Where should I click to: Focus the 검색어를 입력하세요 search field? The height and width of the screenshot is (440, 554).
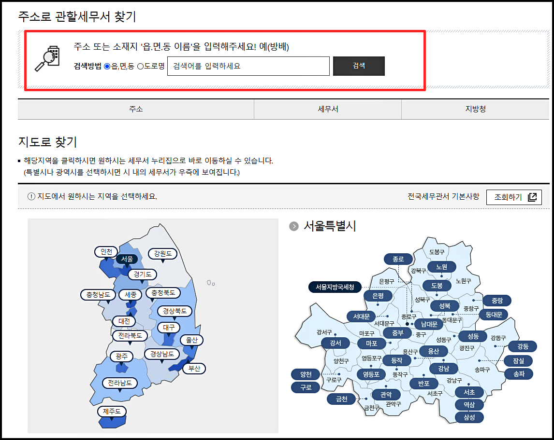248,66
